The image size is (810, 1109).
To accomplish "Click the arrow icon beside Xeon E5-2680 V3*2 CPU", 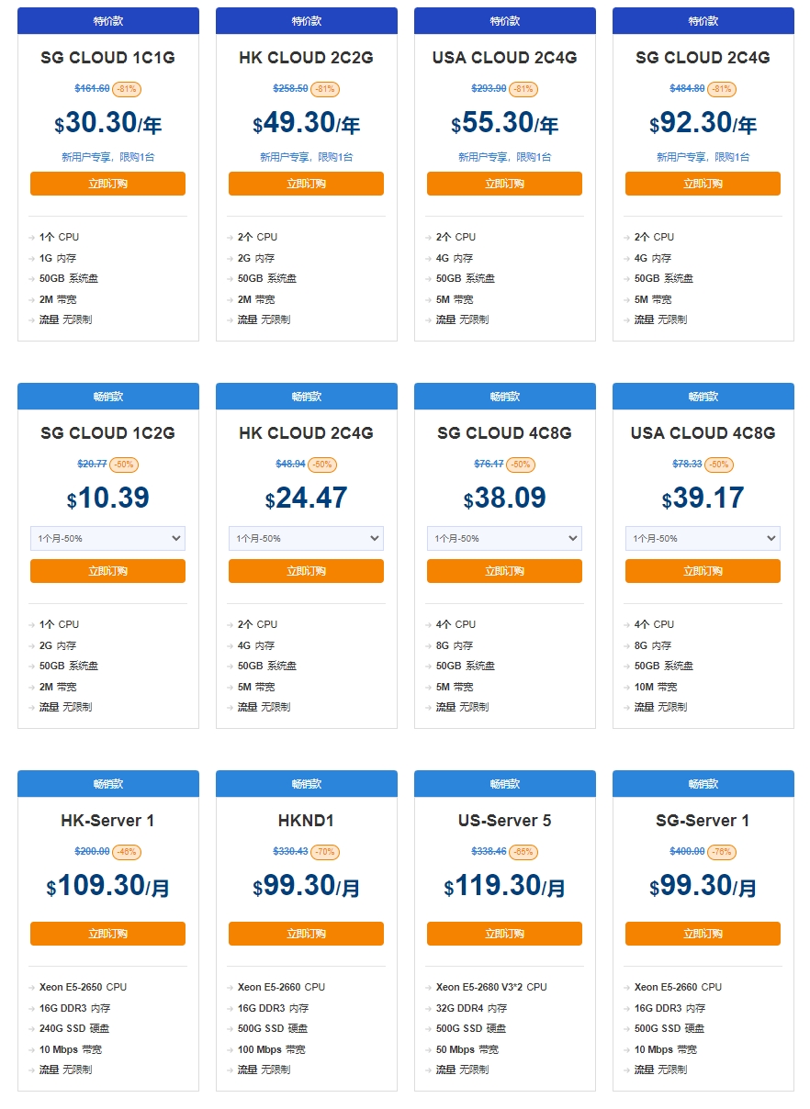I will [429, 988].
